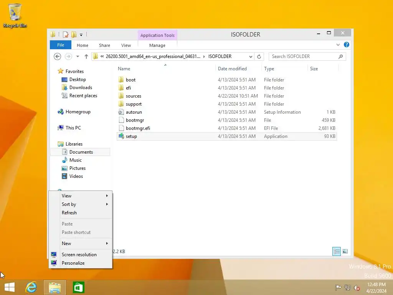Open the Windows Start button
Viewport: 393px width, 295px height.
(10, 287)
